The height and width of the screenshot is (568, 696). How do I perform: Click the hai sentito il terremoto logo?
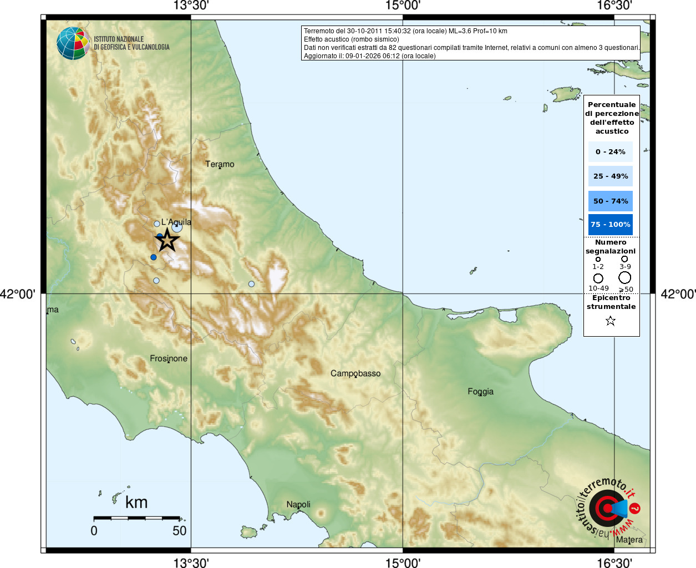[608, 508]
